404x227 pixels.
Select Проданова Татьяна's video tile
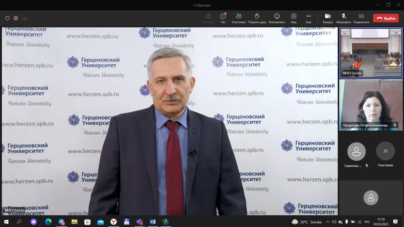[371, 105]
